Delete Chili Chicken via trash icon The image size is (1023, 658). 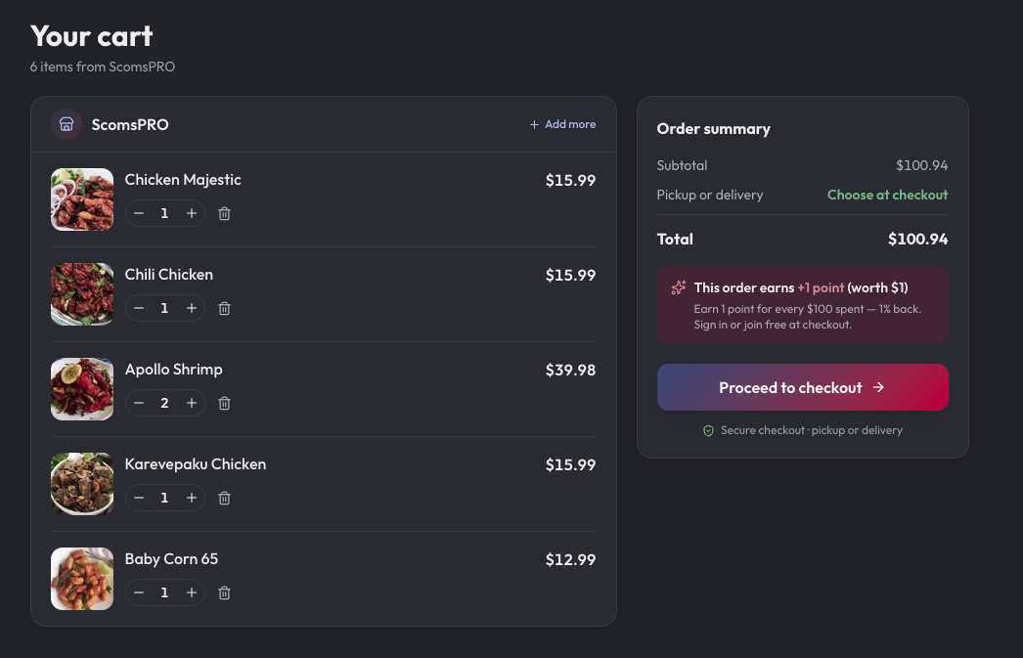click(x=224, y=308)
